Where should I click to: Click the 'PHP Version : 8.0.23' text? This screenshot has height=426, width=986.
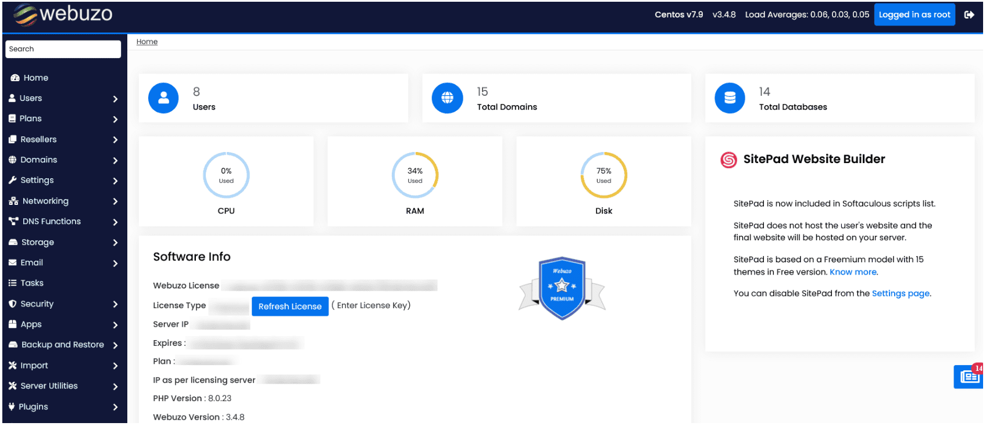click(192, 399)
